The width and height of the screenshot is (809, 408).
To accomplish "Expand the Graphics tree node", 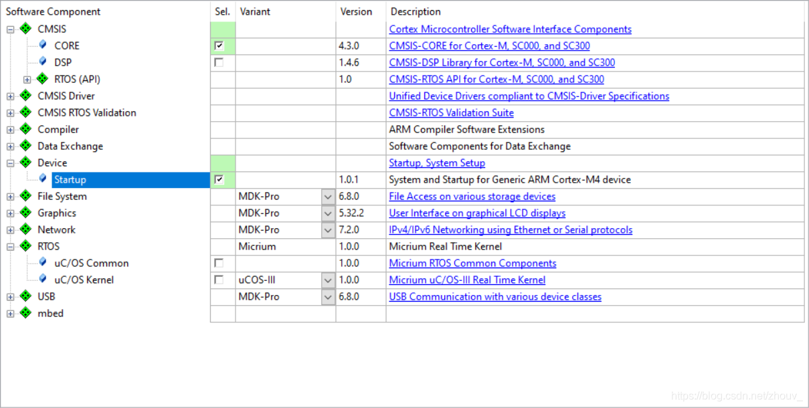I will coord(11,213).
